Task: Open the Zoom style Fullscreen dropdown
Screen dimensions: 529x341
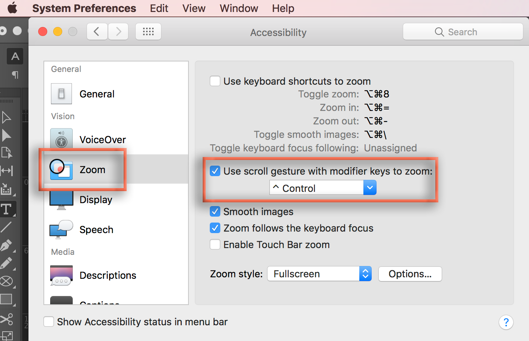Action: pyautogui.click(x=319, y=274)
